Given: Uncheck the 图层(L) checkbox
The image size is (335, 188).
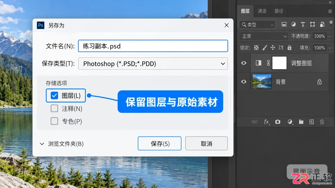Looking at the screenshot, I should point(54,95).
